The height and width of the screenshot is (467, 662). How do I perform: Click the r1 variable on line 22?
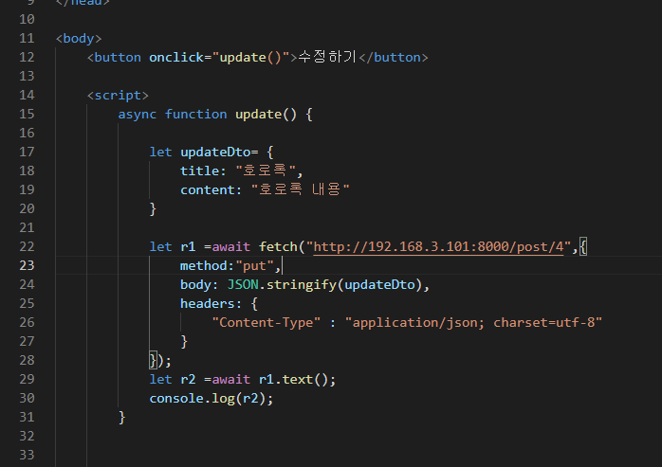coord(188,246)
